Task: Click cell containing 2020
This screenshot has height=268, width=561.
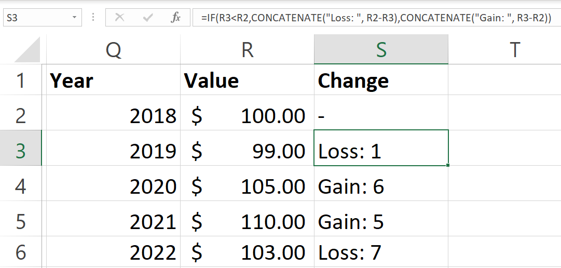Action: 114,183
